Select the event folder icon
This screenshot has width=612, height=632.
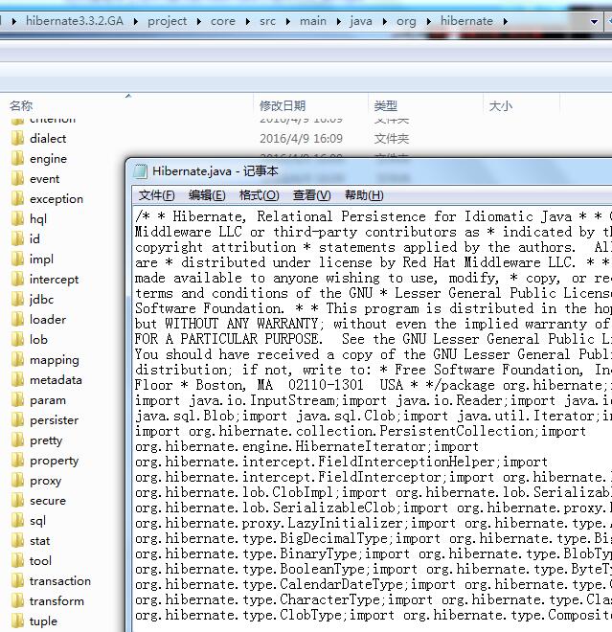[x=17, y=179]
